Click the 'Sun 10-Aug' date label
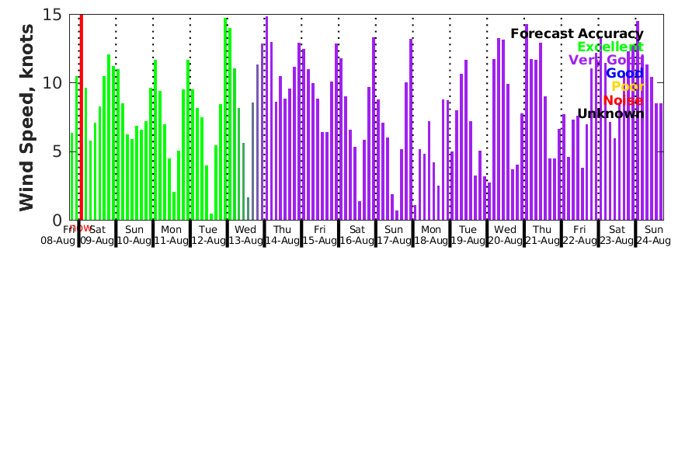699x466 pixels. click(x=134, y=235)
